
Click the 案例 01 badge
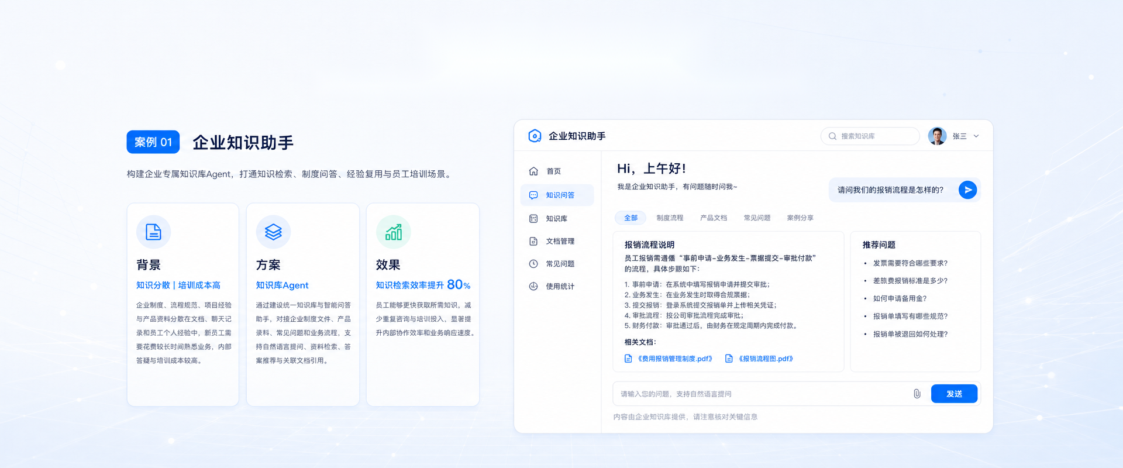pos(153,142)
